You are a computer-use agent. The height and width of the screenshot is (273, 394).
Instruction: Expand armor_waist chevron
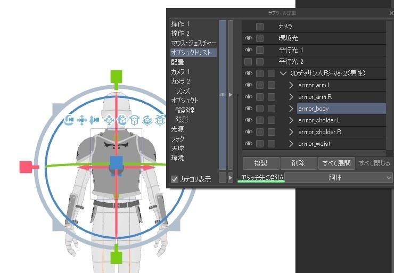[x=291, y=144]
